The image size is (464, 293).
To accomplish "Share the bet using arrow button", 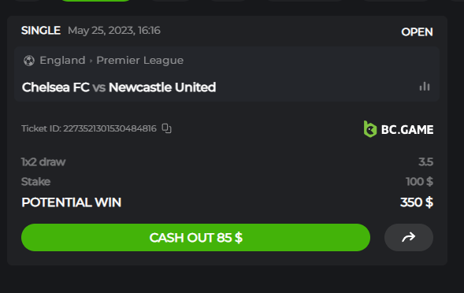I will tap(409, 237).
